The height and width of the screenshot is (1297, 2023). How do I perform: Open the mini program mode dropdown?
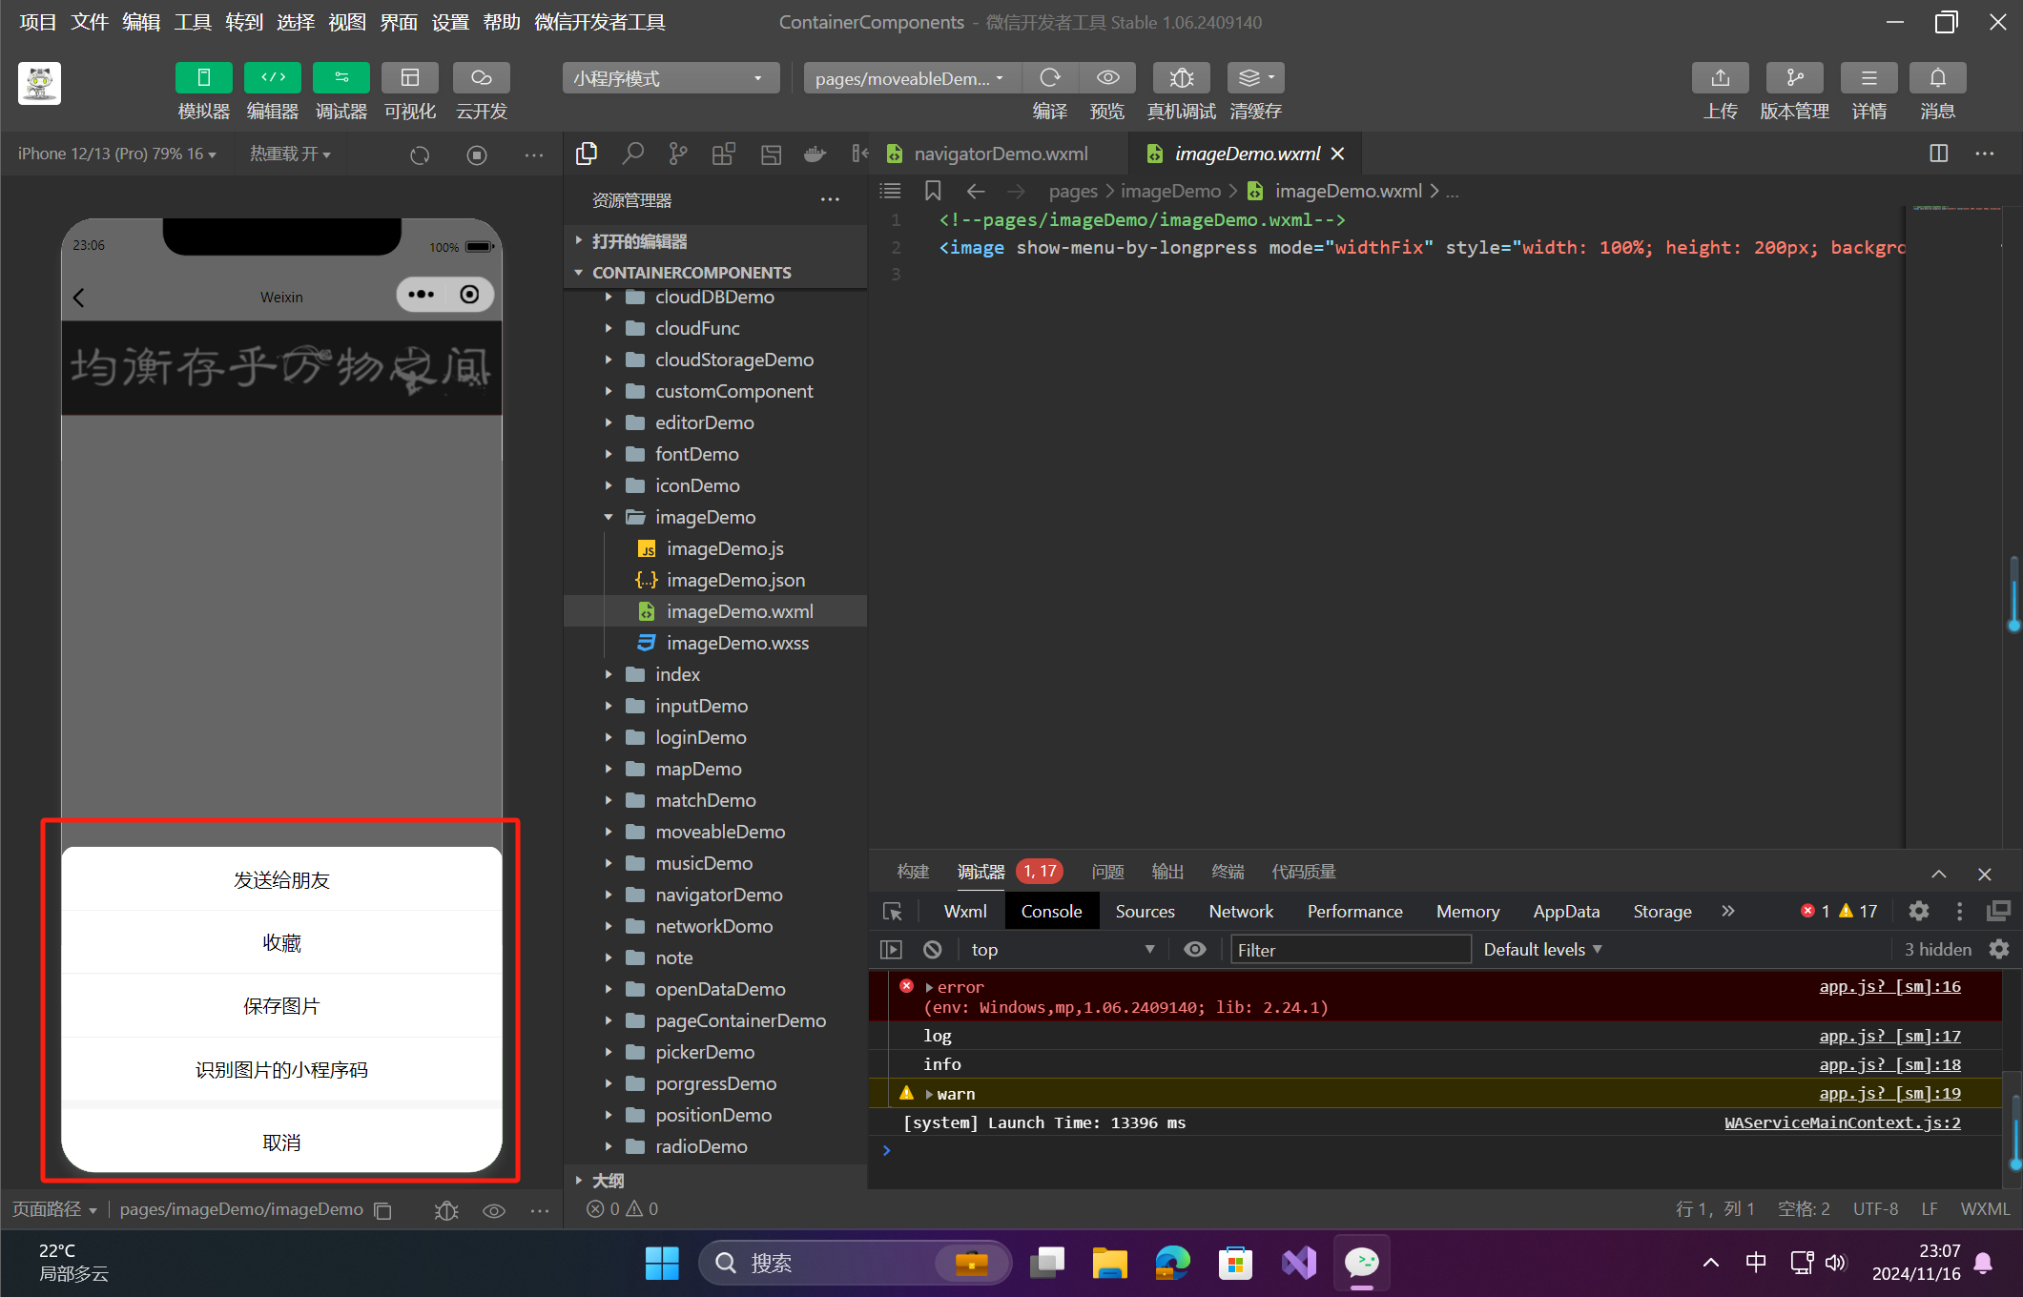click(x=671, y=78)
